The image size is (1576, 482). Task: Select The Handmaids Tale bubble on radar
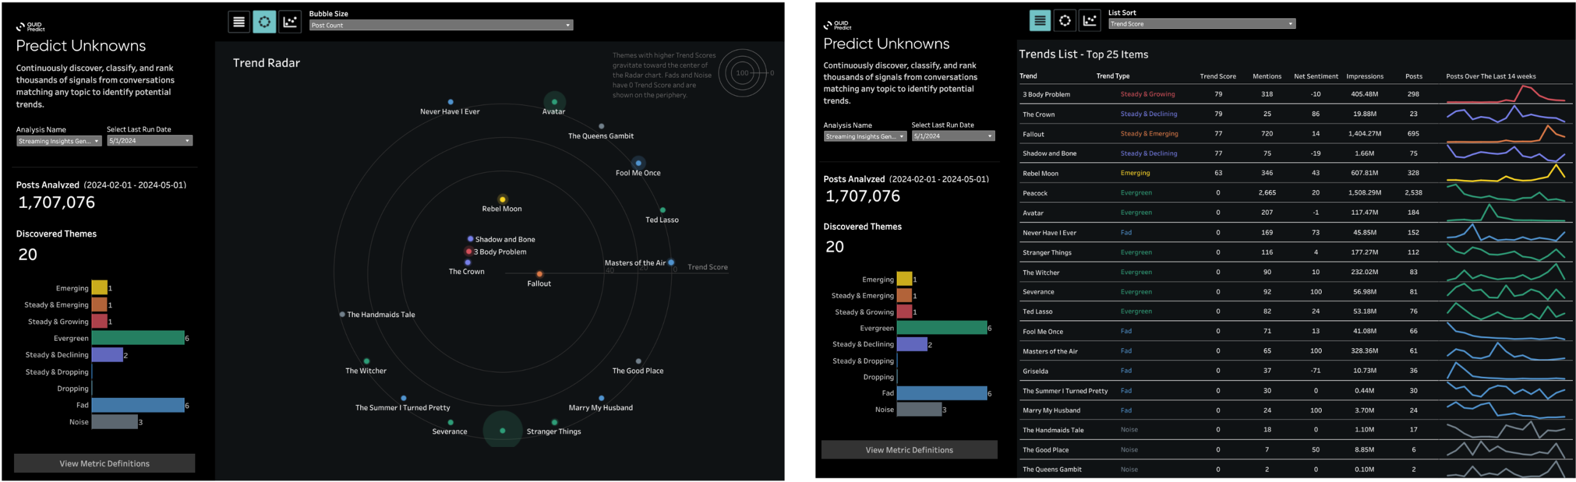(342, 314)
